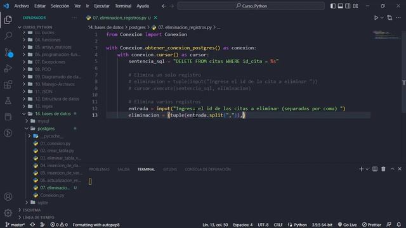
Task: Open the Extensions view
Action: (8, 84)
